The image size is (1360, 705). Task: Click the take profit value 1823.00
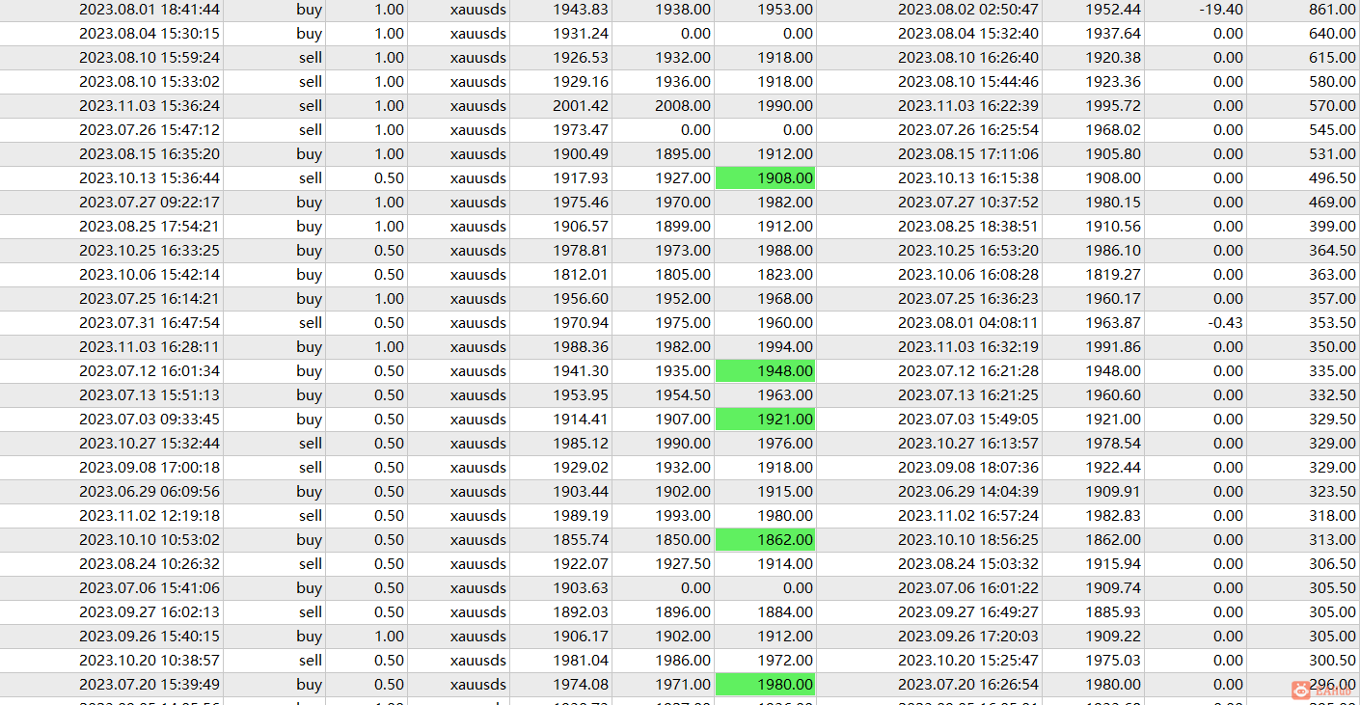click(x=785, y=275)
